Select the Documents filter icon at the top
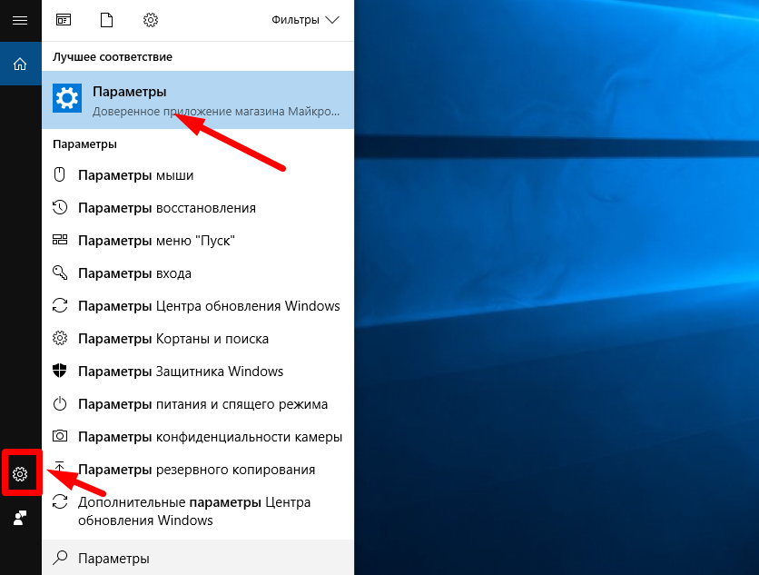This screenshot has height=575, width=759. 106,20
